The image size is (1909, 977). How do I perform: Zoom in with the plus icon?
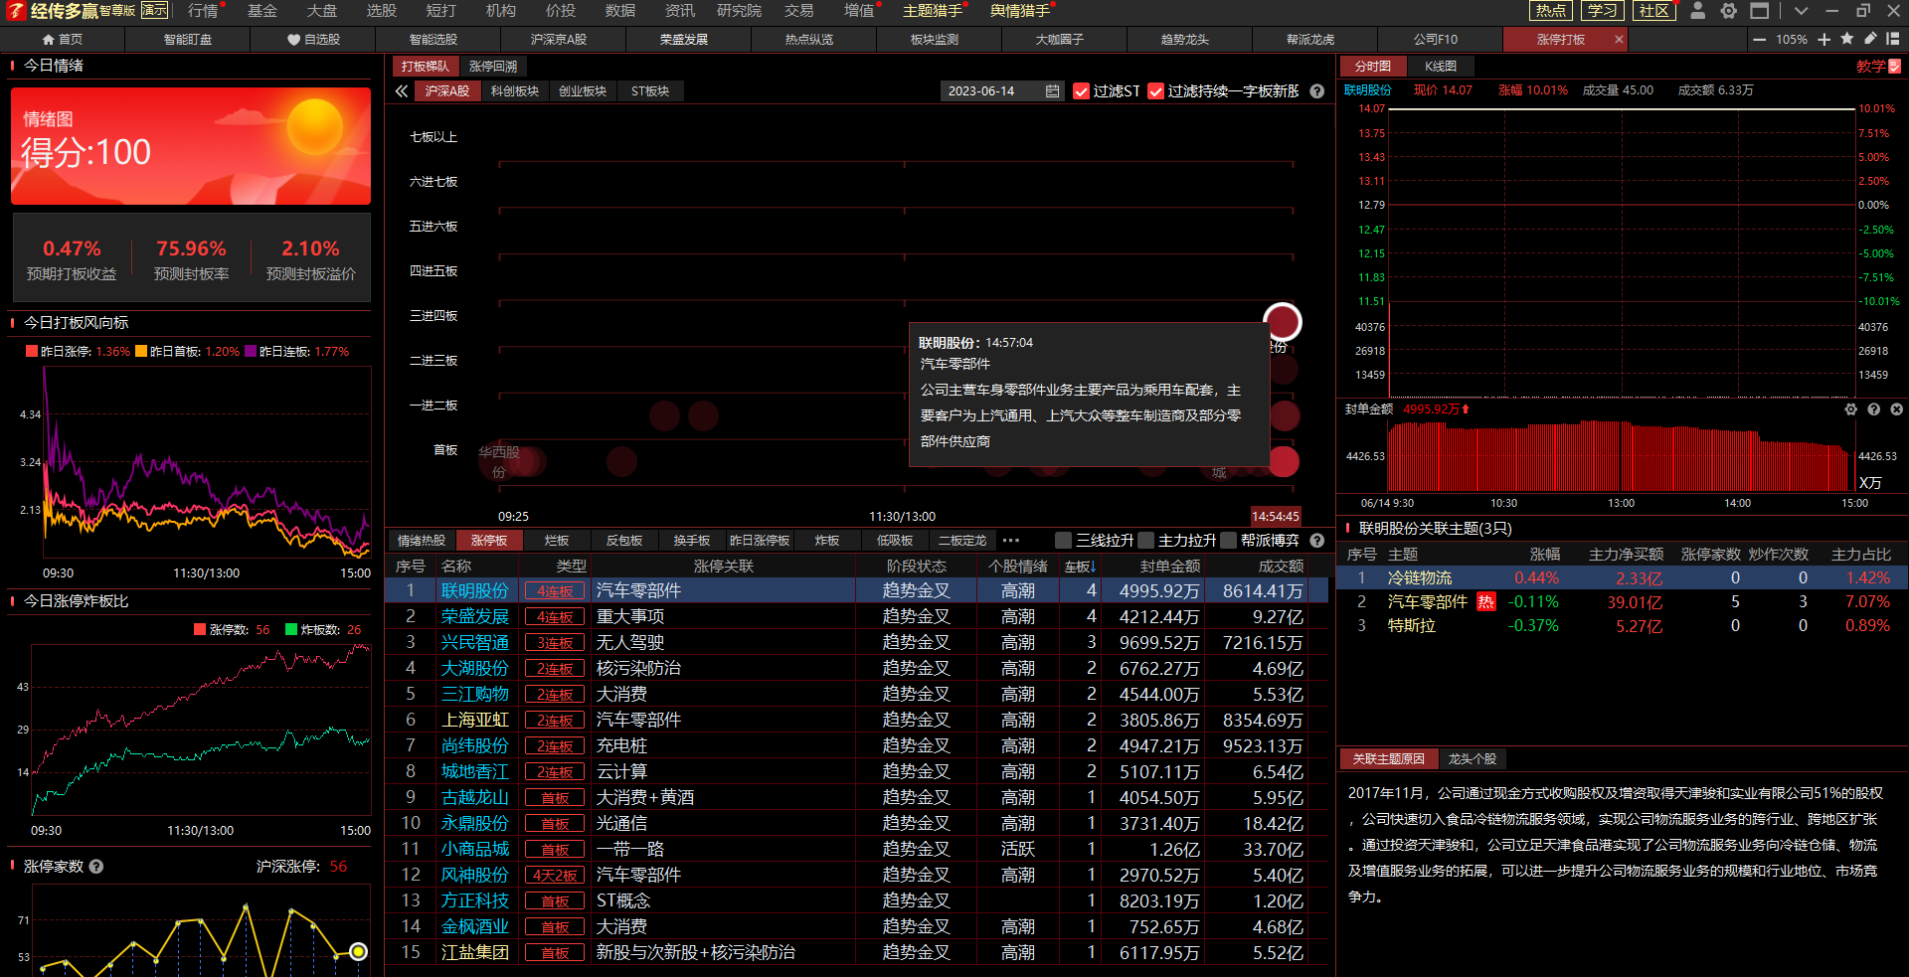[x=1824, y=40]
